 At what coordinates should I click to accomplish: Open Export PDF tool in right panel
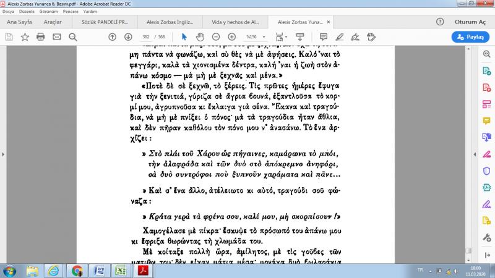486,71
